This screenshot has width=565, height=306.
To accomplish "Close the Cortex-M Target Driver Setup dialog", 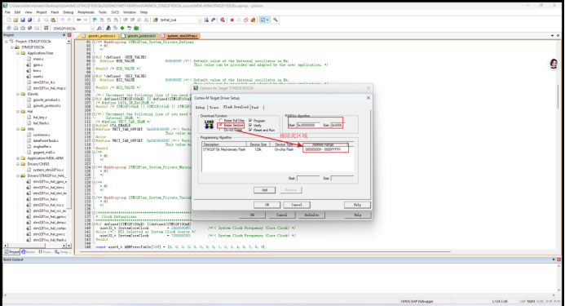I will tap(368, 98).
